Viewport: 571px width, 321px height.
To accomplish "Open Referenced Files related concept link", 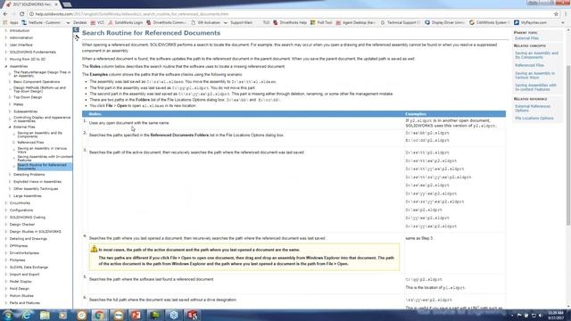I will pos(529,65).
